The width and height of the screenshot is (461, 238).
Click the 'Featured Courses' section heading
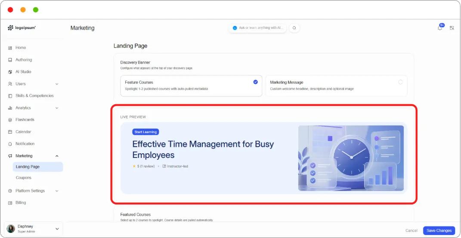(x=136, y=215)
